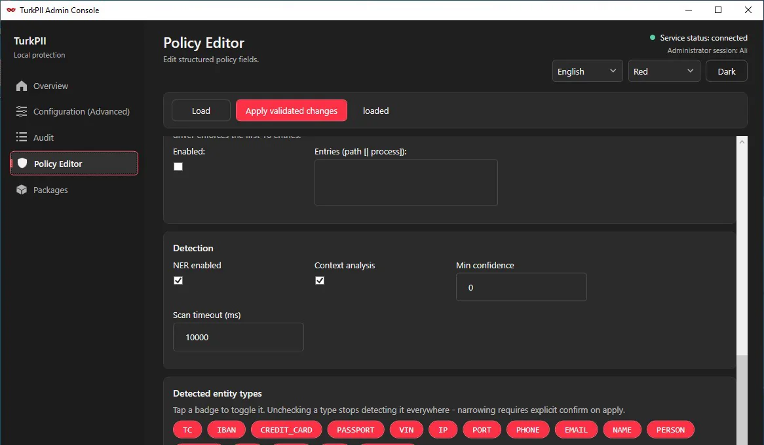Screen dimensions: 764x445
Task: Click the scrollbar up arrow
Action: coord(742,141)
